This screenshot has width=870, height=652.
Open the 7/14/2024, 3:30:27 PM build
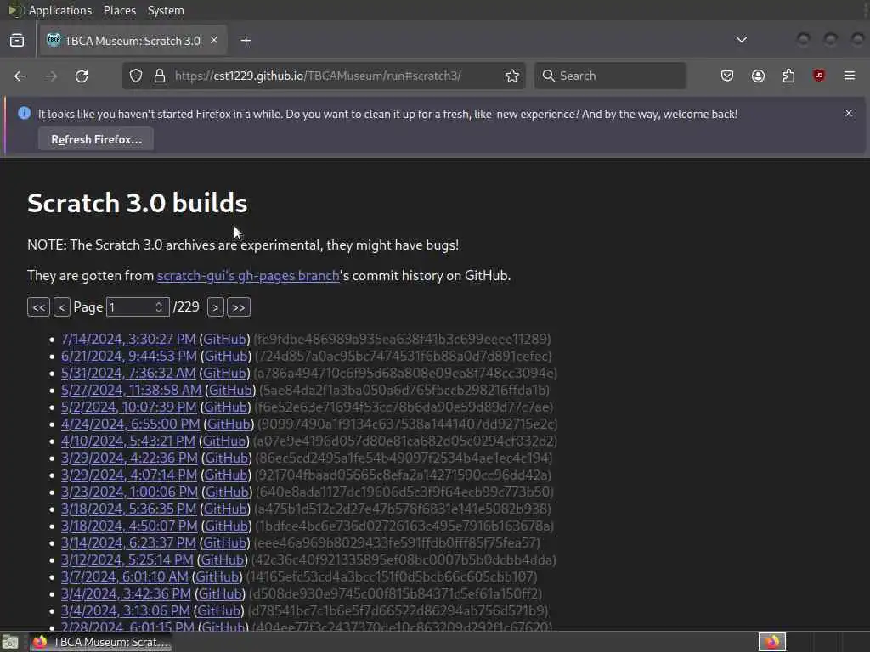128,339
